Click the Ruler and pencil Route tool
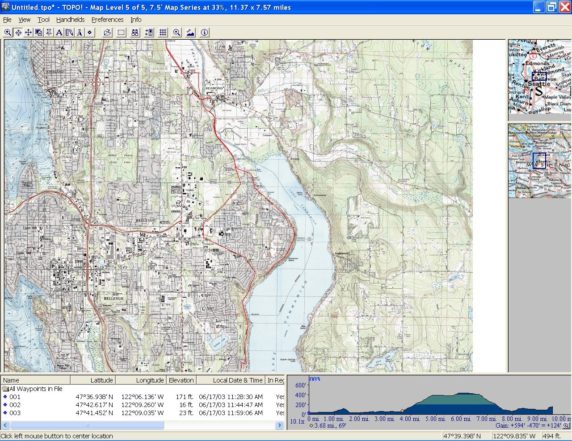Screen dimensions: 572x441 click(69, 33)
